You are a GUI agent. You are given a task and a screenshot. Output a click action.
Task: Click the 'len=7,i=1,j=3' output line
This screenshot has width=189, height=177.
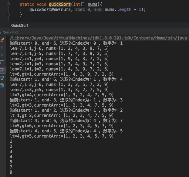pyautogui.click(x=59, y=64)
